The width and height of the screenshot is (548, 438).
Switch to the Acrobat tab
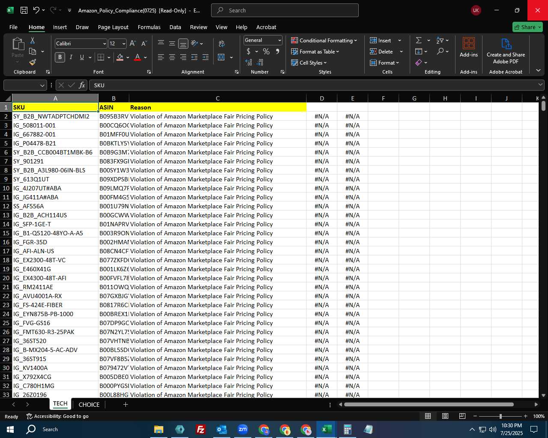pos(266,27)
